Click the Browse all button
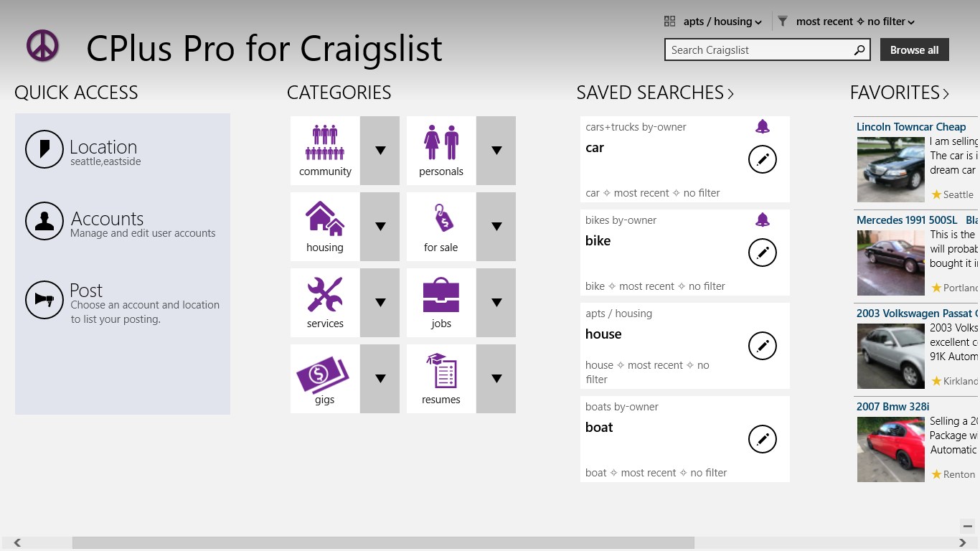The height and width of the screenshot is (551, 980). 914,50
